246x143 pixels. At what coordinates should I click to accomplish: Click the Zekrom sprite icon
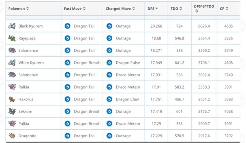(12, 112)
